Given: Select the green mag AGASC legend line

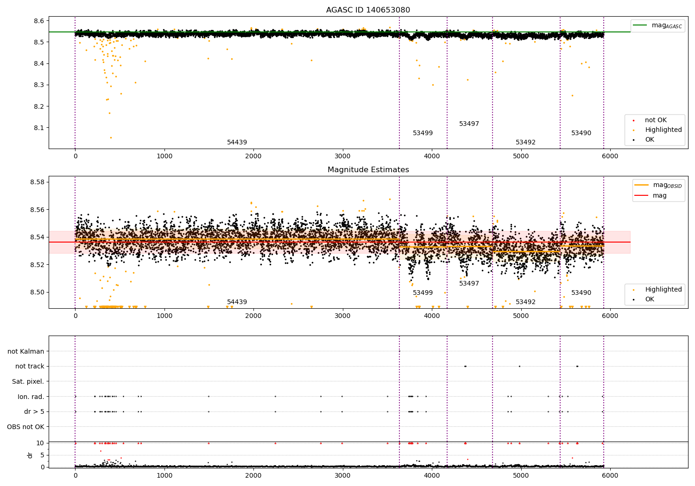Looking at the screenshot, I should point(640,25).
